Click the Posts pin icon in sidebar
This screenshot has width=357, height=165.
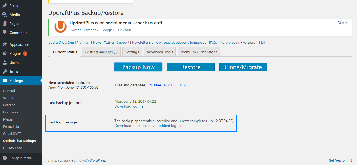pyautogui.click(x=5, y=6)
